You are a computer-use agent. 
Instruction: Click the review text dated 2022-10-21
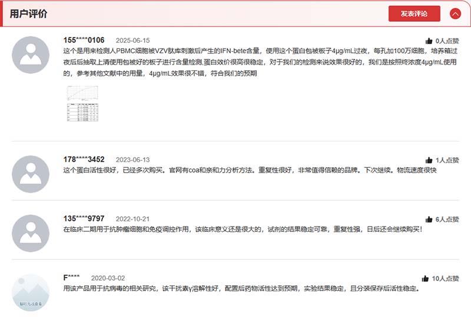click(243, 230)
